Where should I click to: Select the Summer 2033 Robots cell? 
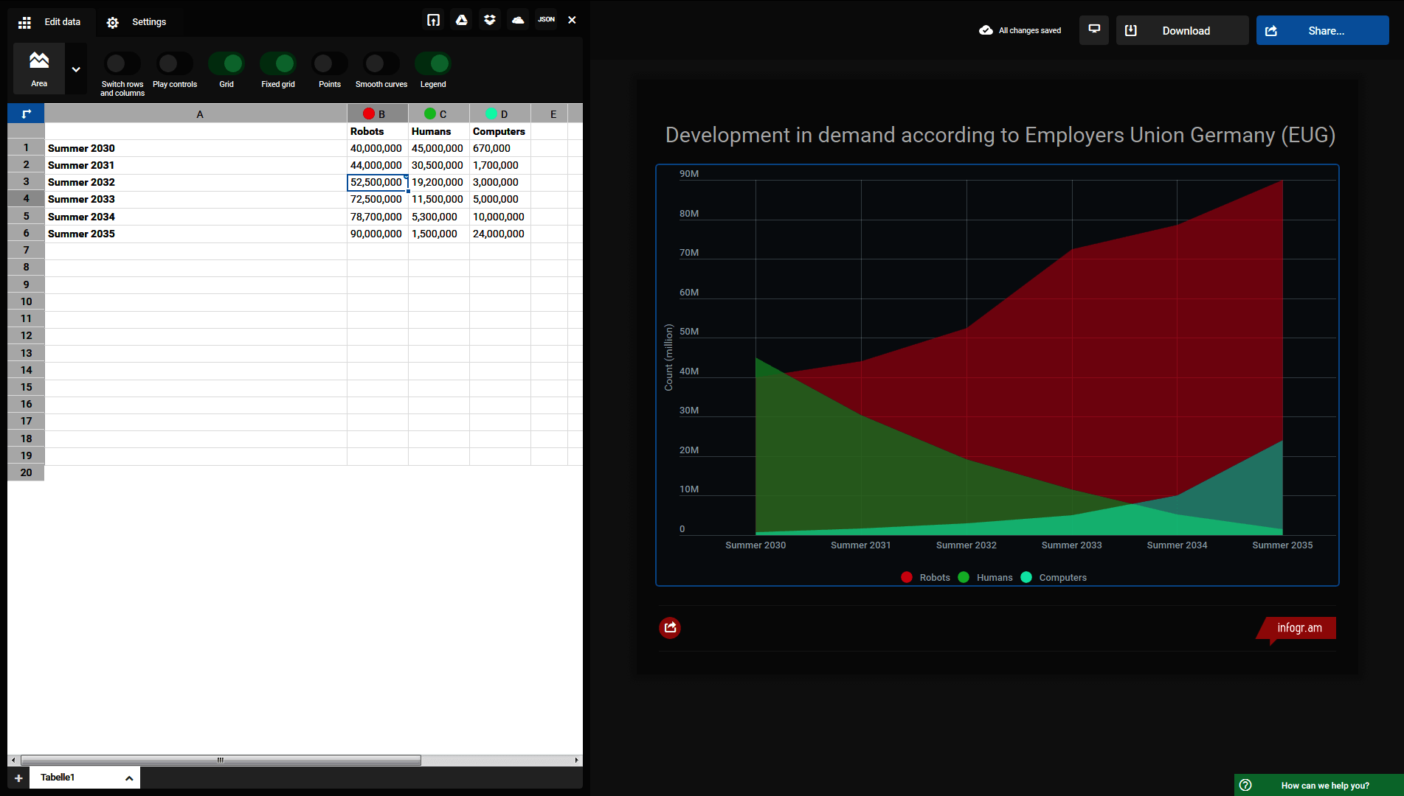tap(376, 199)
